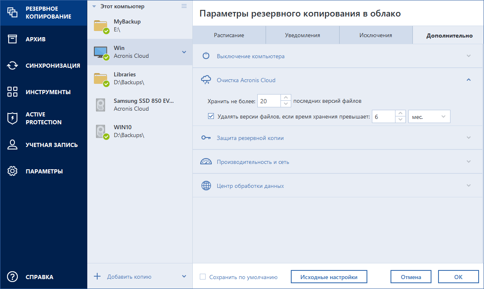
Task: Open the Settings gear icon
Action: point(12,171)
